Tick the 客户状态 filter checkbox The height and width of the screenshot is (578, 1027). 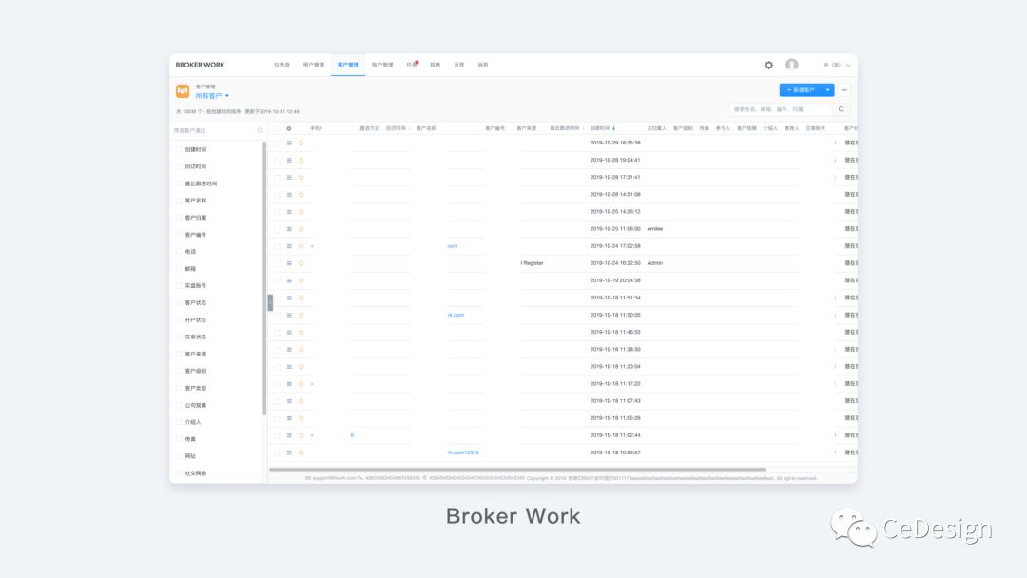coord(179,302)
